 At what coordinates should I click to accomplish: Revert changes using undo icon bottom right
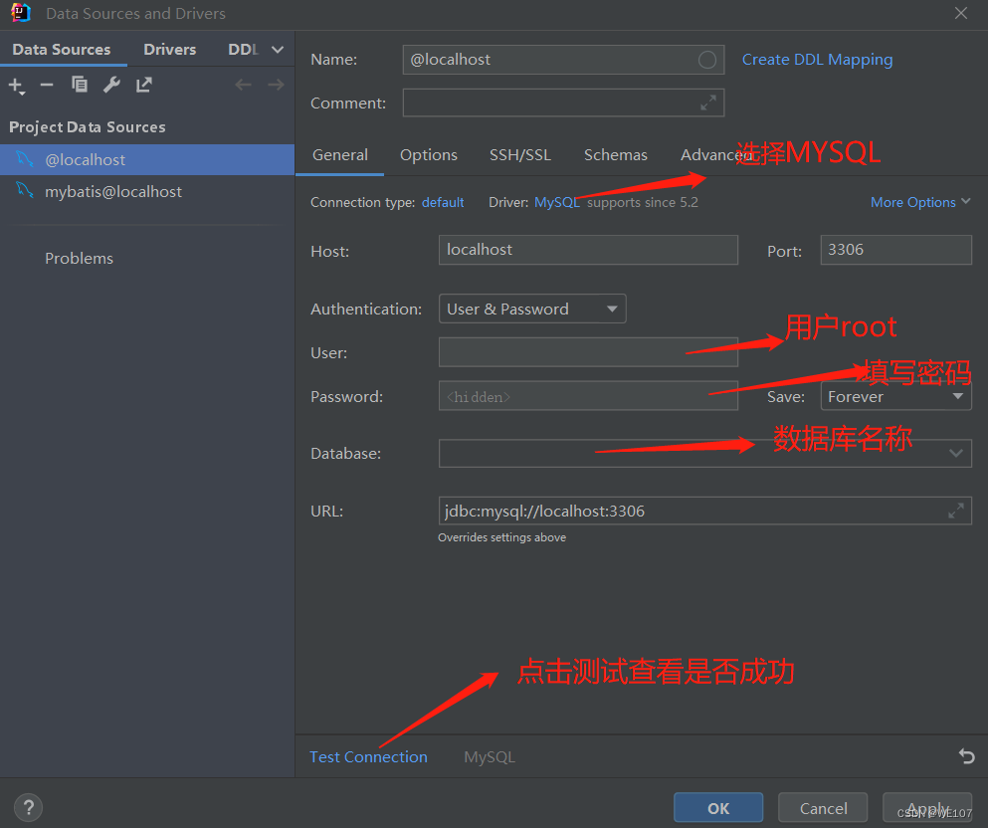(966, 755)
